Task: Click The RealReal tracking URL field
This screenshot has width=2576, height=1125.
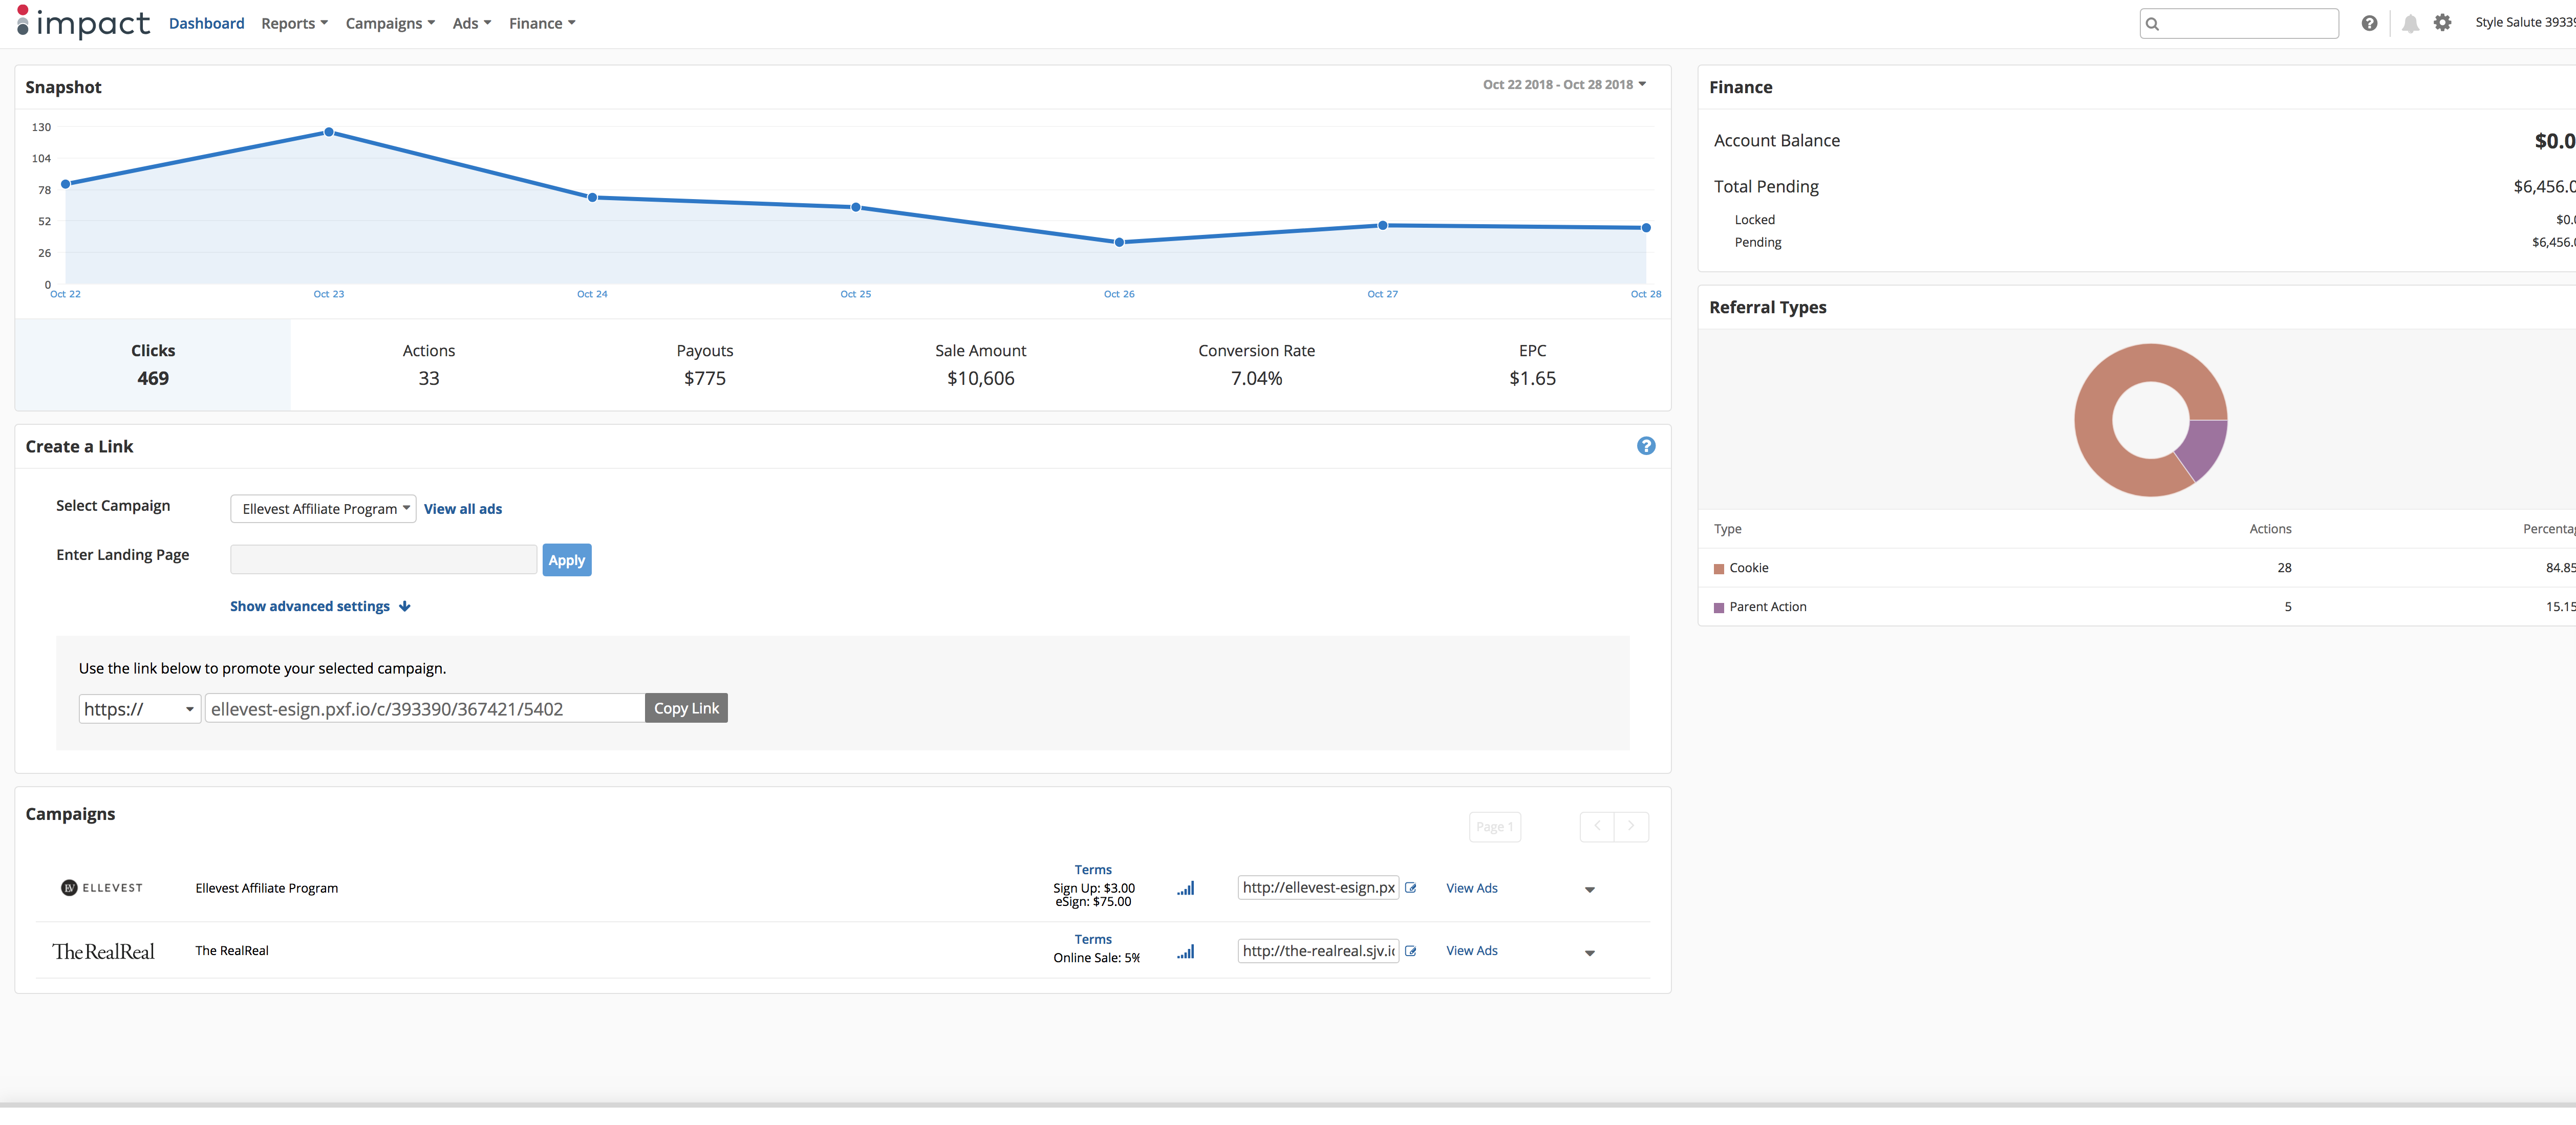Action: [1318, 951]
